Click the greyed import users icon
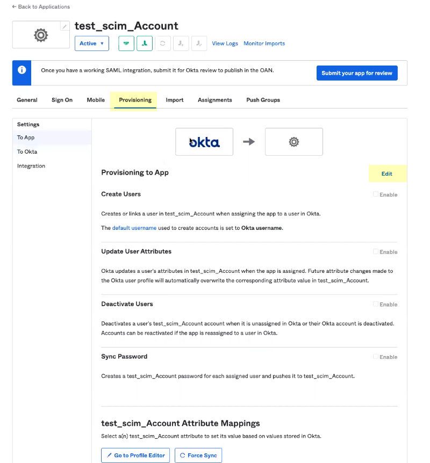This screenshot has height=463, width=430. pos(181,44)
